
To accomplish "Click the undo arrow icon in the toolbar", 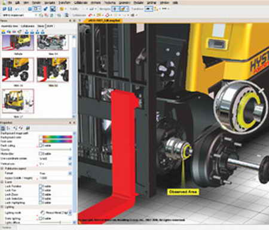I will tap(17, 9).
